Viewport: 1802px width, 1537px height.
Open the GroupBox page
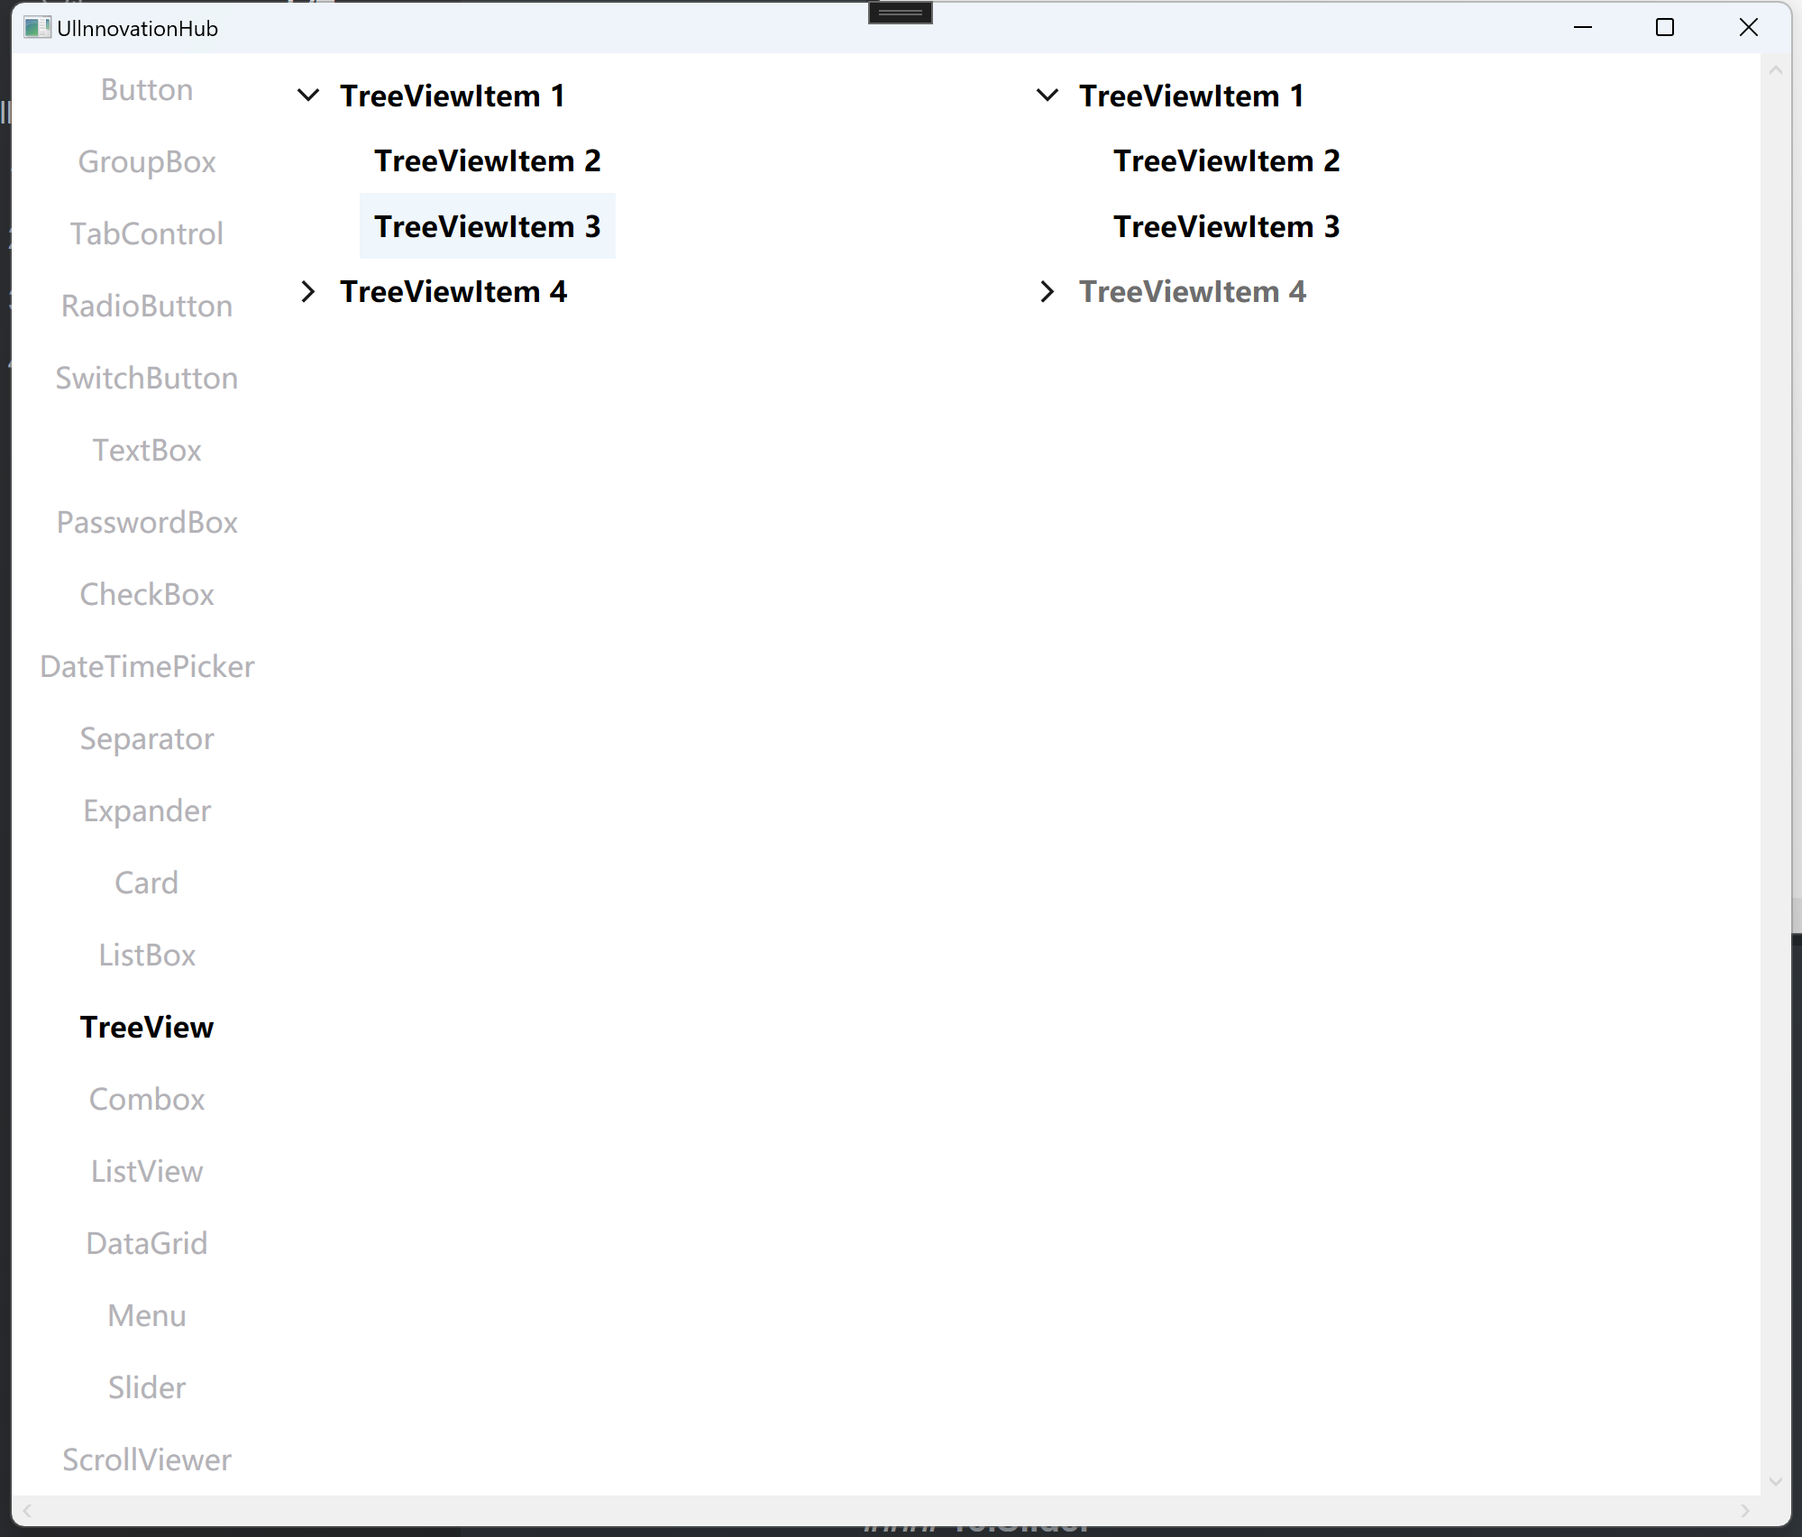click(x=147, y=161)
